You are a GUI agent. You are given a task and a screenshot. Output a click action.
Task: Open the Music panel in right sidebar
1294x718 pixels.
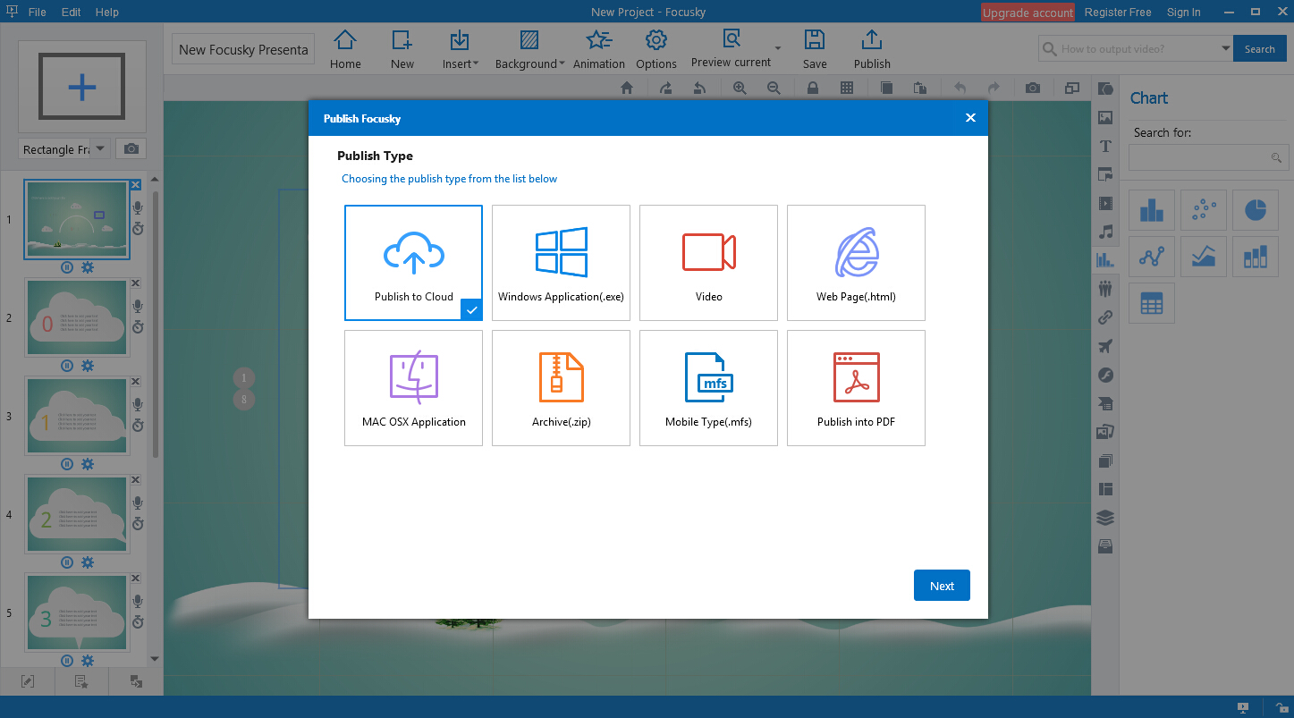tap(1105, 232)
